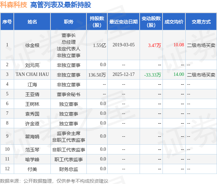The height and width of the screenshot is (184, 217).
Task: Click the red 3.47万 change value
Action: [x=154, y=45]
